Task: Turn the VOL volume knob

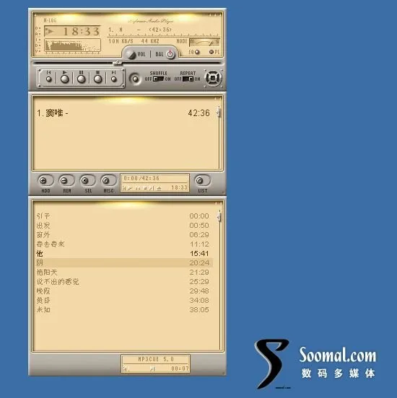Action: (131, 54)
